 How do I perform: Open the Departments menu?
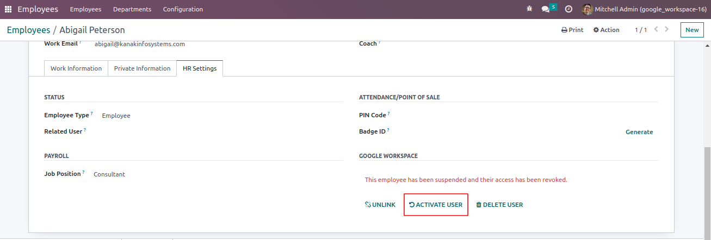click(x=132, y=9)
